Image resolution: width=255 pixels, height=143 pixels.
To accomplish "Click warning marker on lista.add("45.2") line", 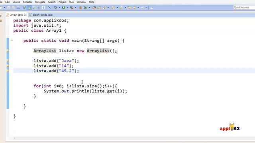I will (x=8, y=71).
